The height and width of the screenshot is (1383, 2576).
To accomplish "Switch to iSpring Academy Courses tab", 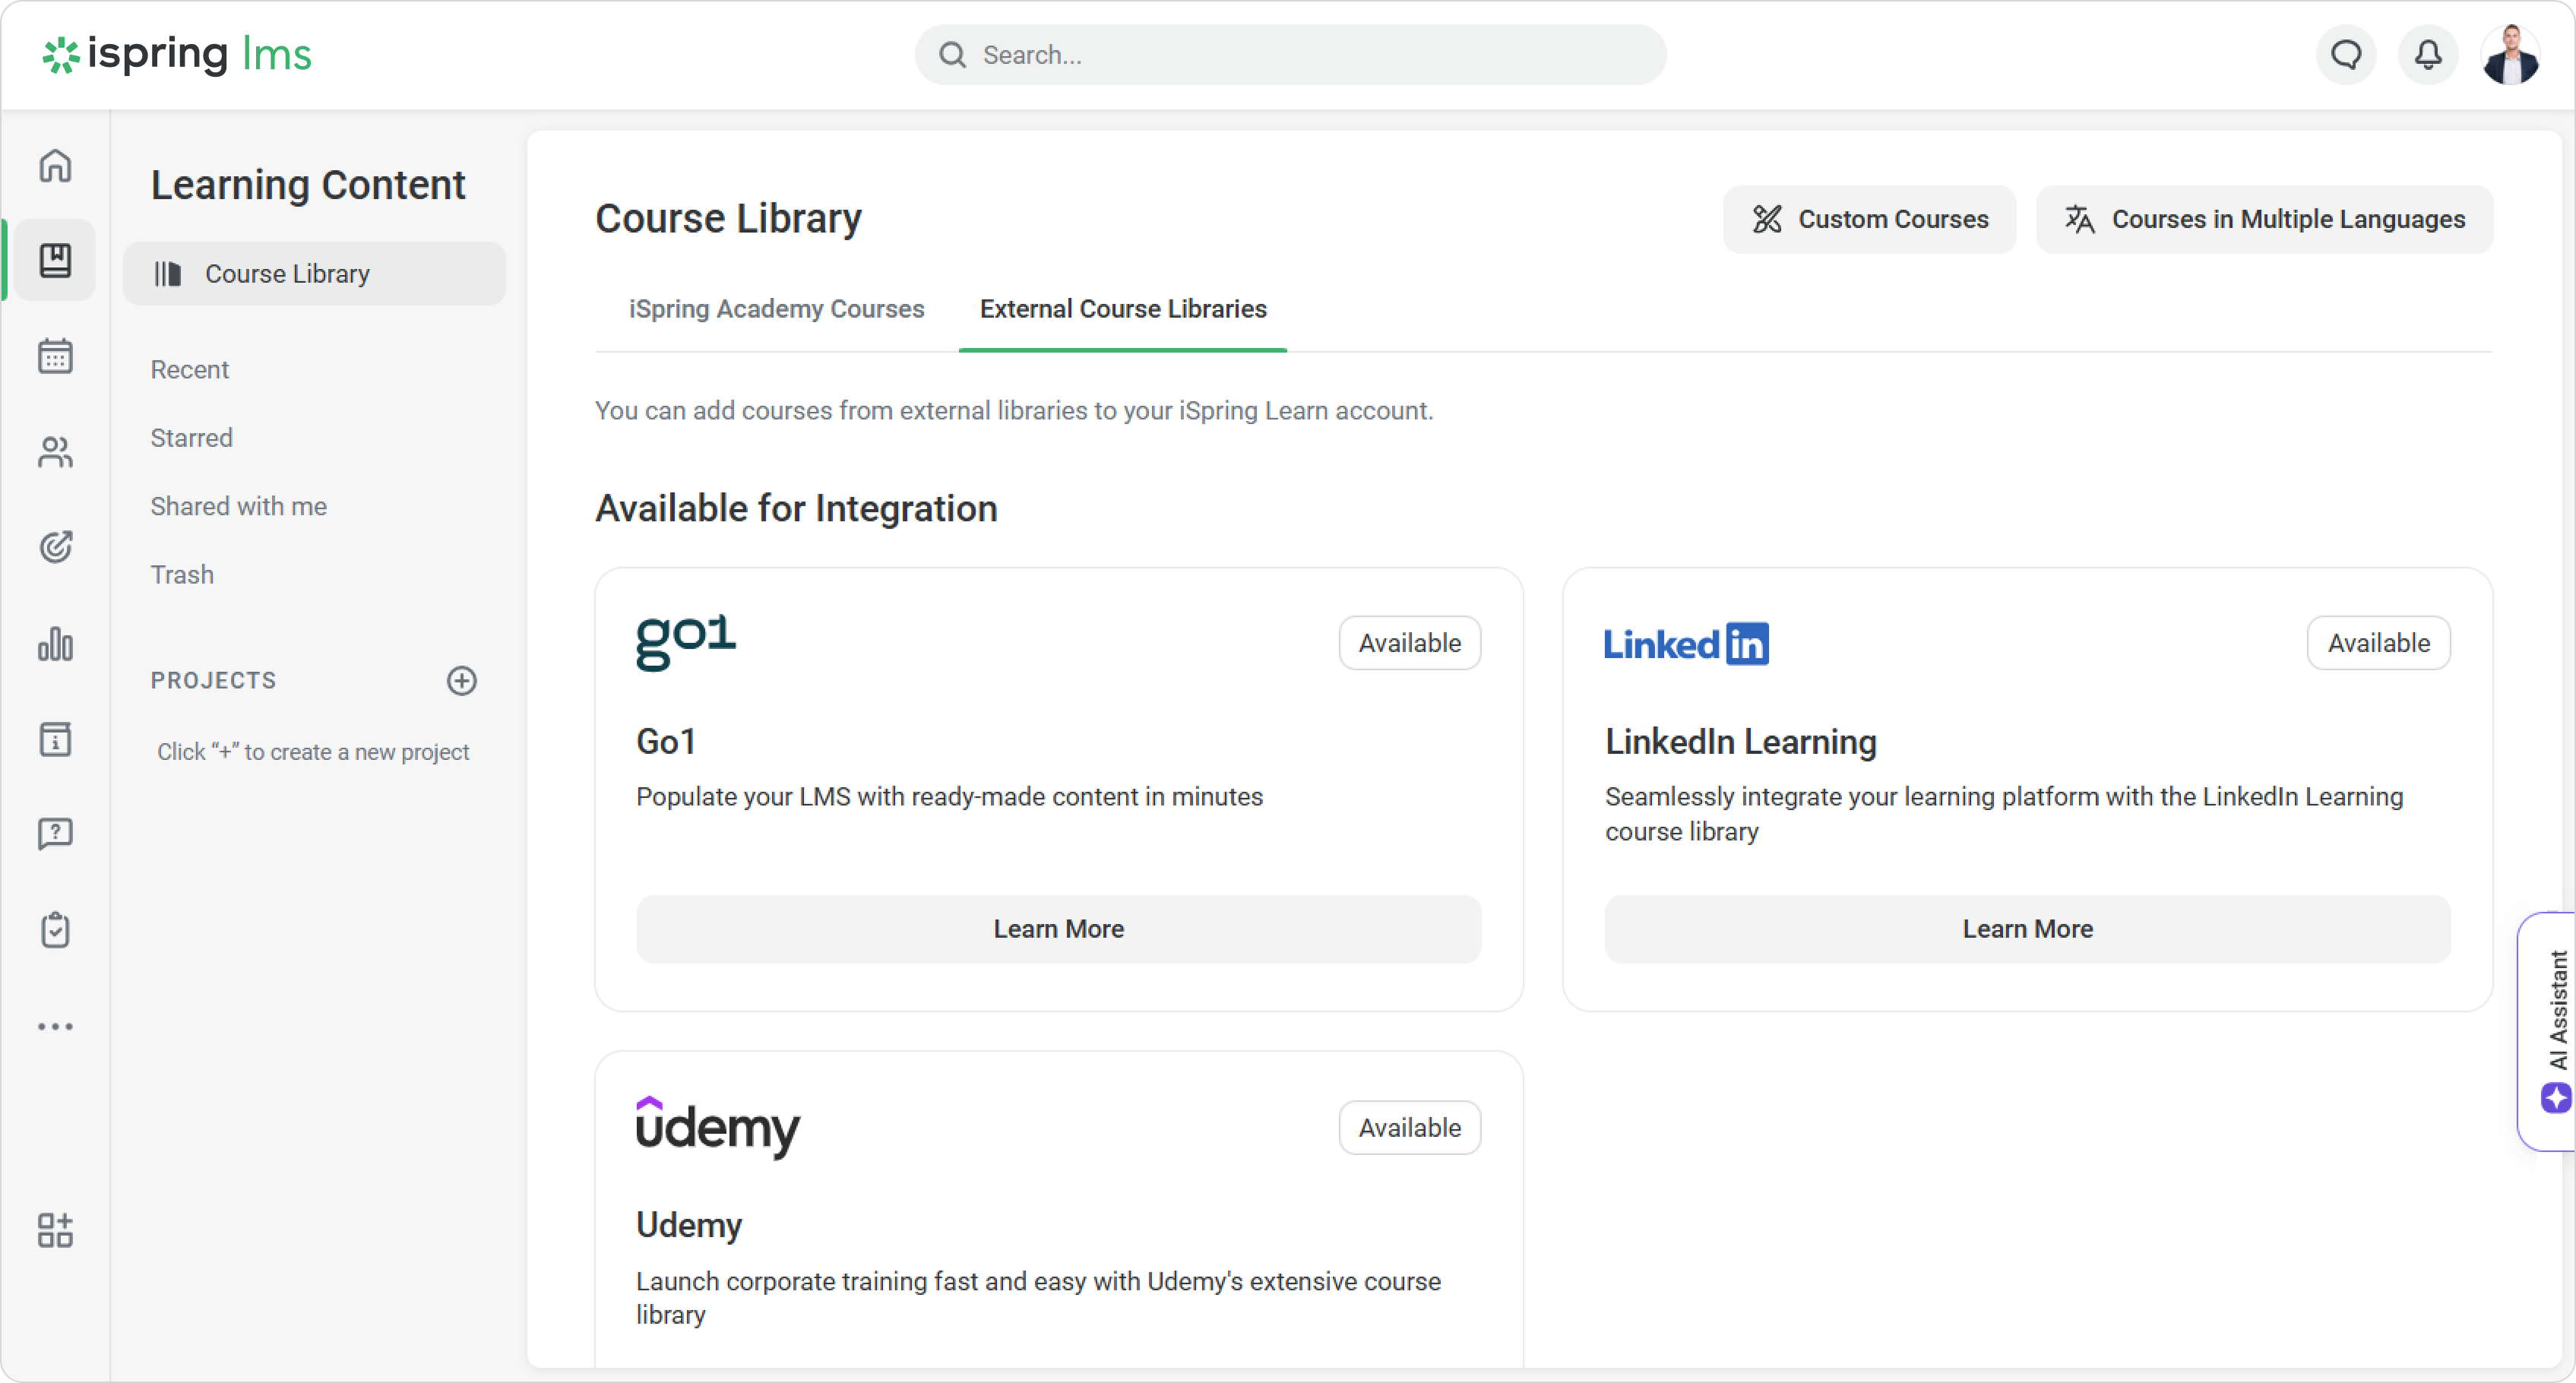I will [x=776, y=309].
